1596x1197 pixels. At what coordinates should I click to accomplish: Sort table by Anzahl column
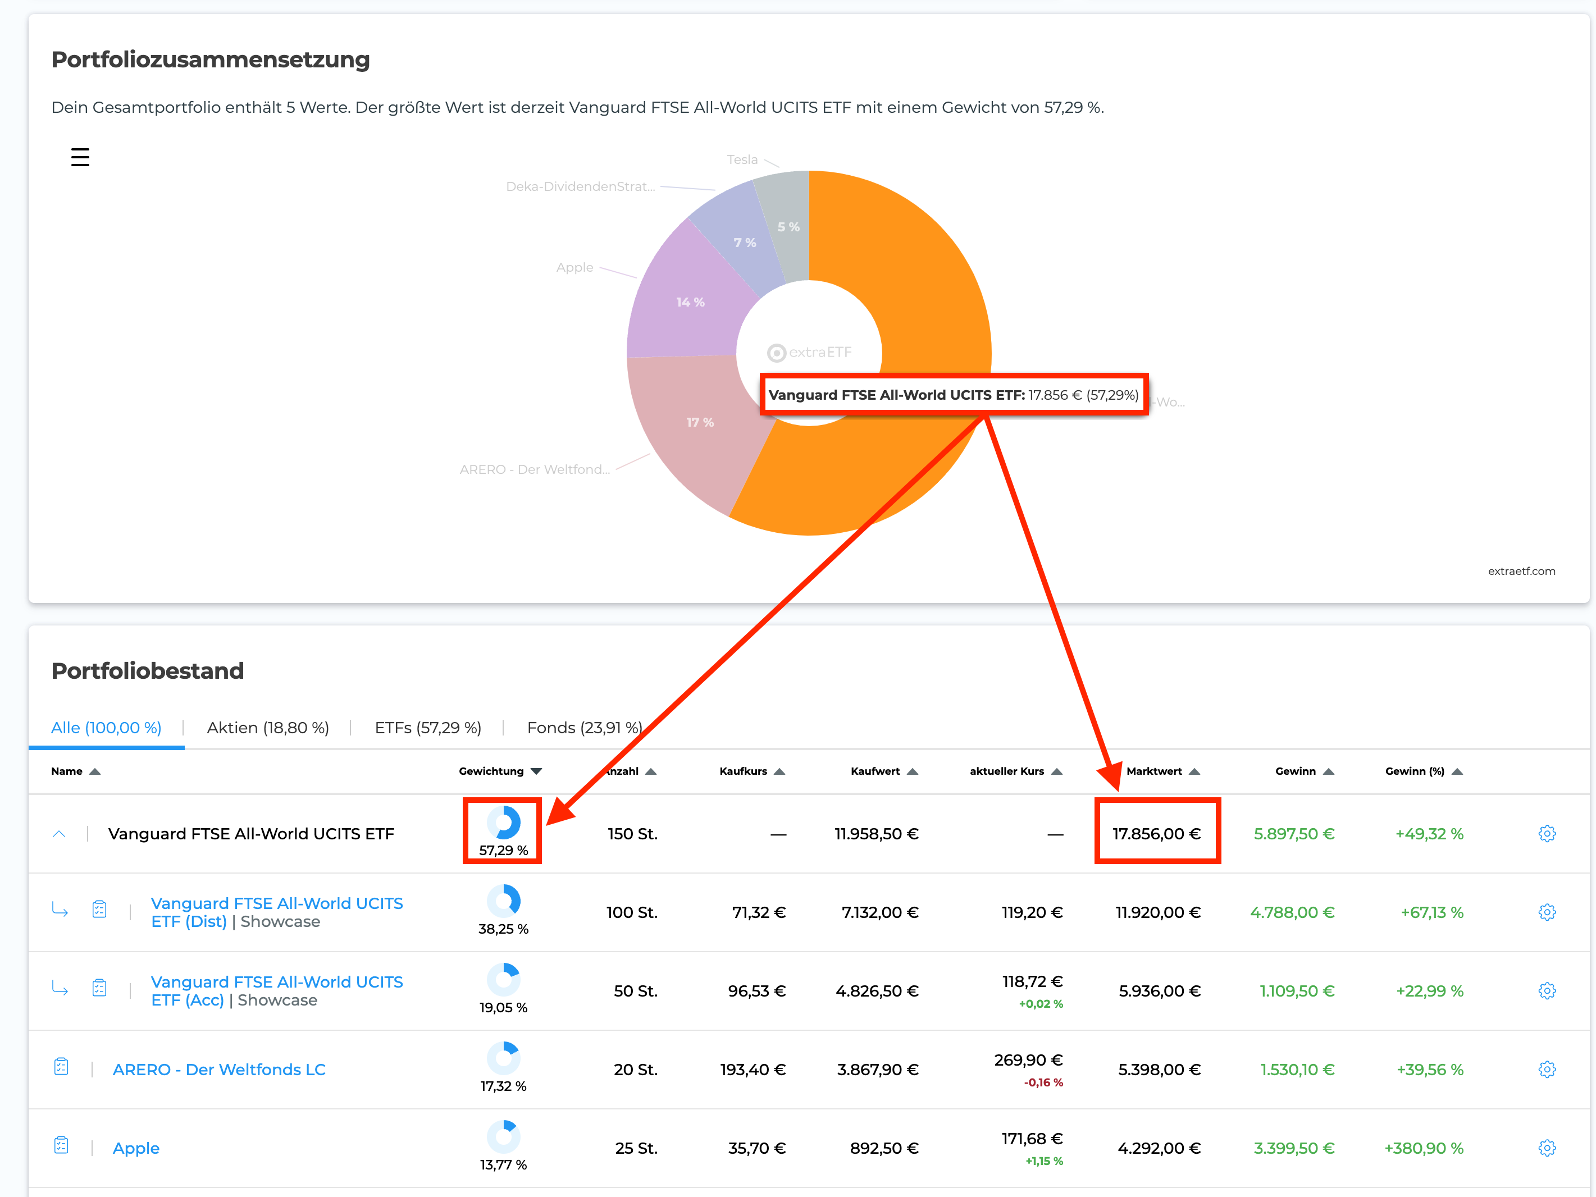[630, 771]
